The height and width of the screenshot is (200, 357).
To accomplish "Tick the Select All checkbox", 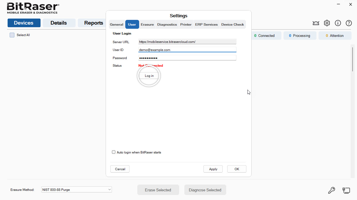I will pos(12,35).
